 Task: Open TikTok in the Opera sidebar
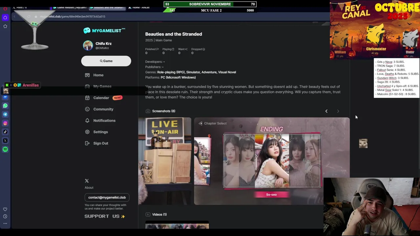5,132
